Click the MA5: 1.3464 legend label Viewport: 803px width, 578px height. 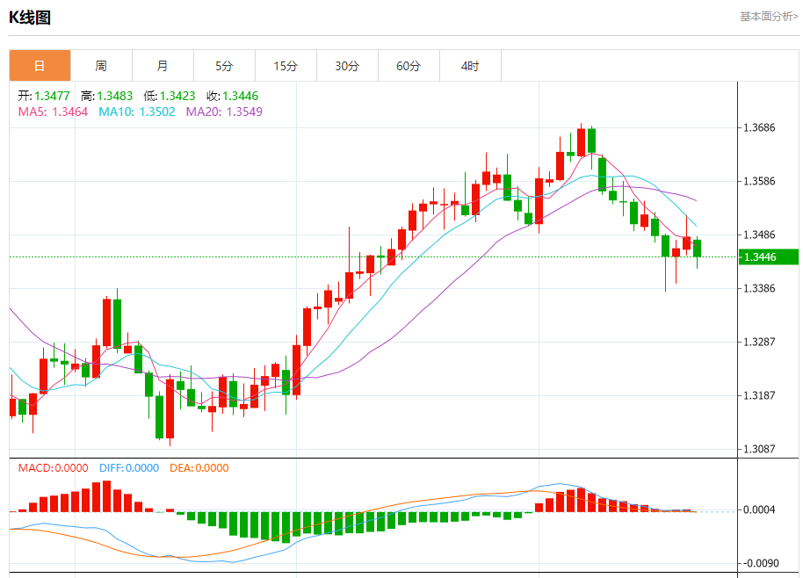tap(53, 112)
